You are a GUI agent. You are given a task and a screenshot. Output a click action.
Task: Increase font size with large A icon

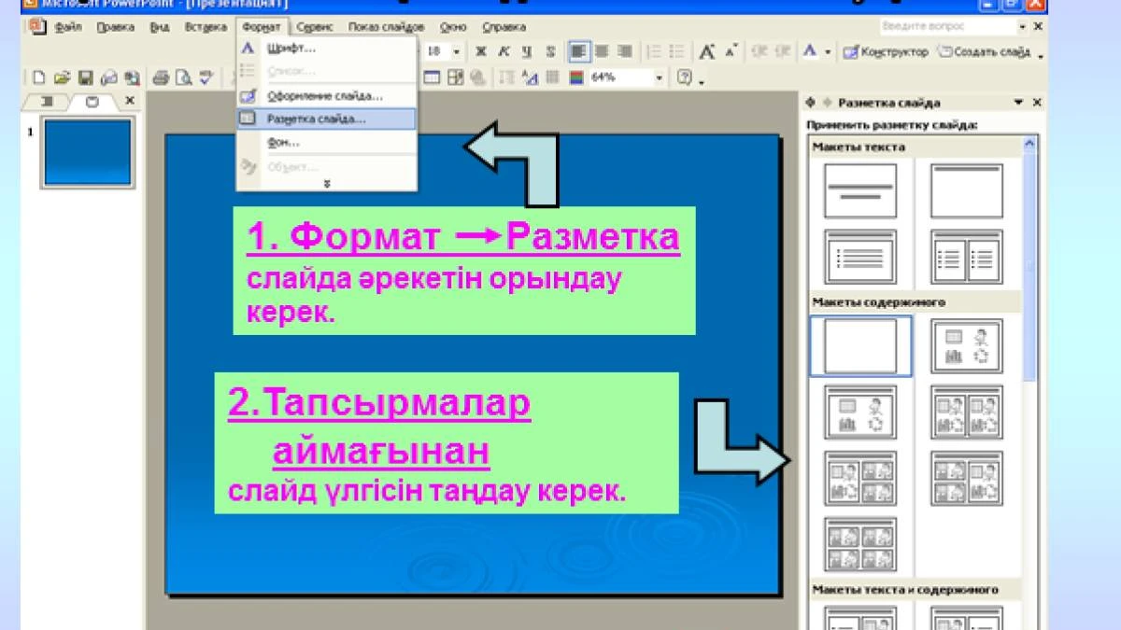click(707, 51)
